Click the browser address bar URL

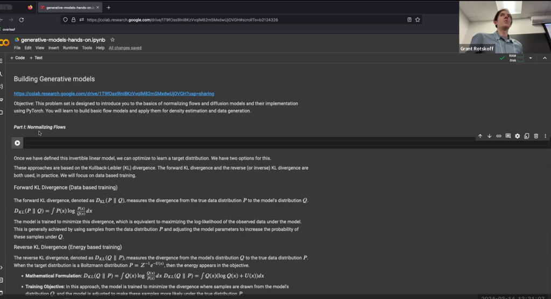(182, 20)
